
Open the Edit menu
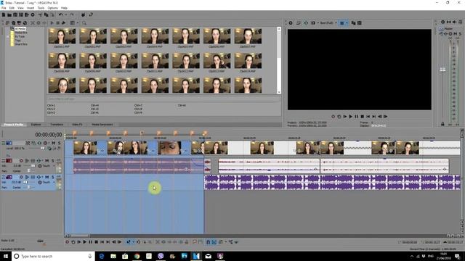12,8
